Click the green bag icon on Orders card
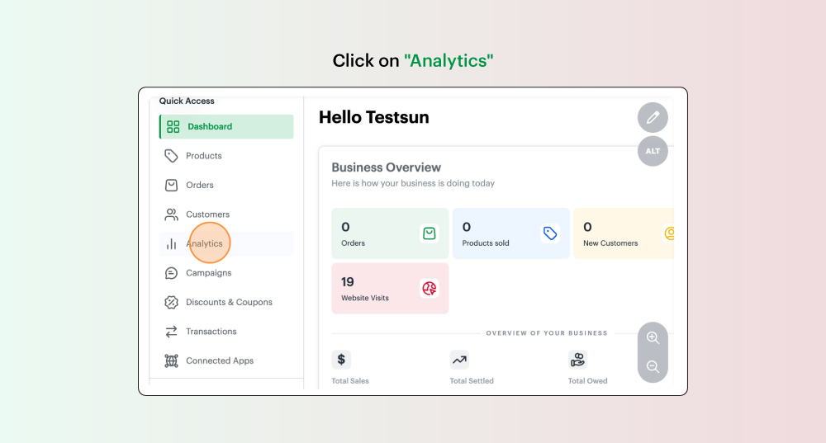826x443 pixels. click(x=430, y=233)
